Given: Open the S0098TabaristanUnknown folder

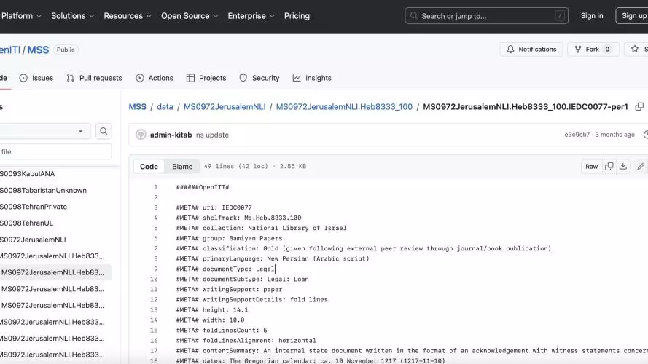Looking at the screenshot, I should point(44,190).
